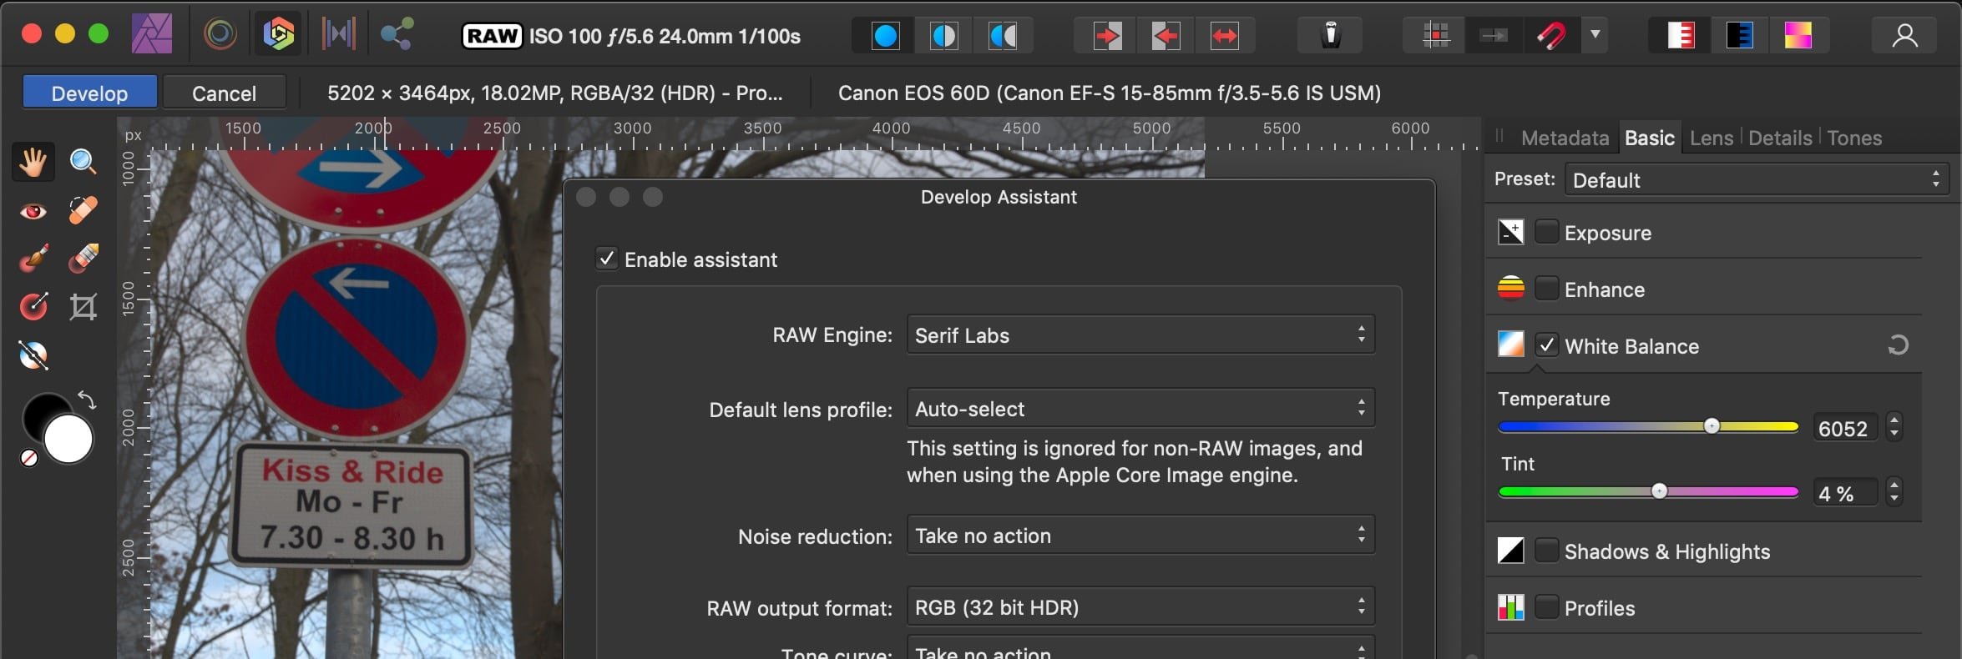The width and height of the screenshot is (1962, 659).
Task: Click the swap before and after icon
Action: 1225,36
